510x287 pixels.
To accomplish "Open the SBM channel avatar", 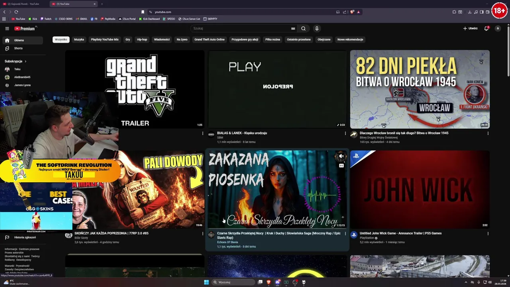I will tap(211, 134).
